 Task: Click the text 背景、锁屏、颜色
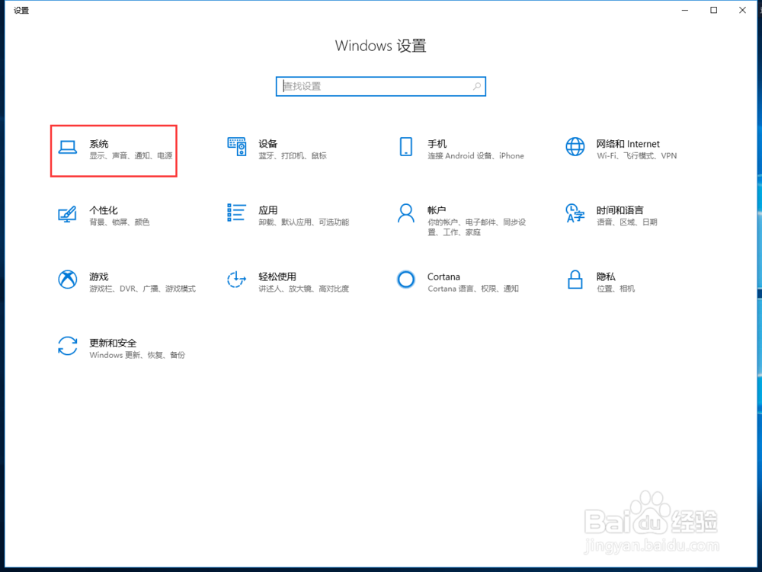[x=120, y=222]
